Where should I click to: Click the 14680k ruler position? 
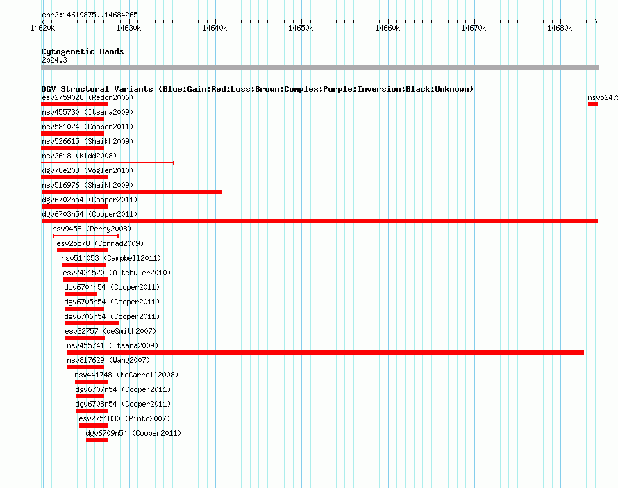[x=560, y=28]
